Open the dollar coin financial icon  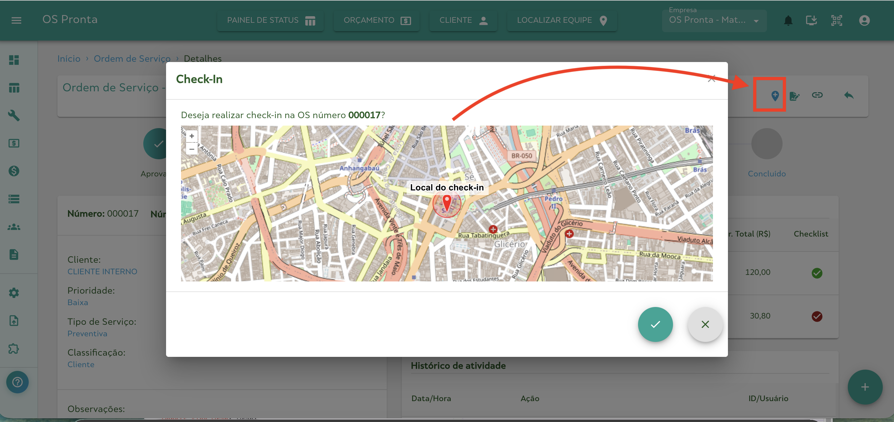coord(14,171)
